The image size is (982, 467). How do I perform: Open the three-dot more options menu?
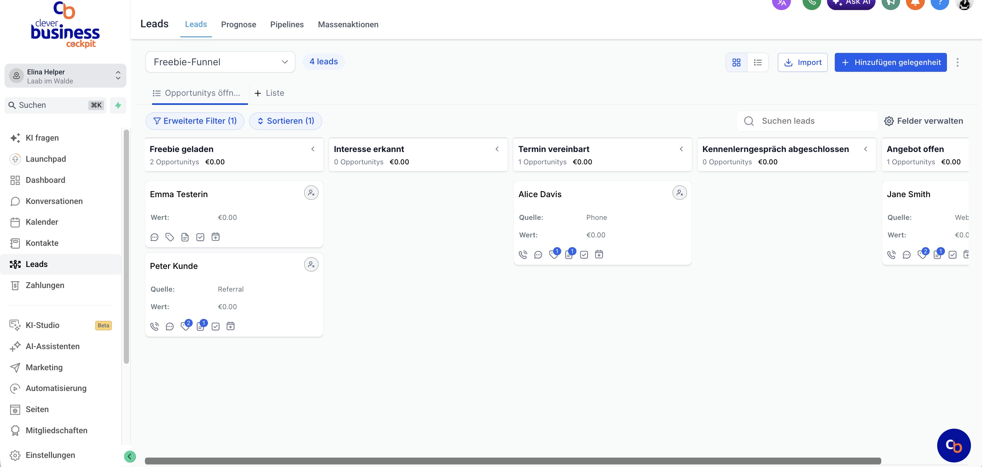(957, 62)
